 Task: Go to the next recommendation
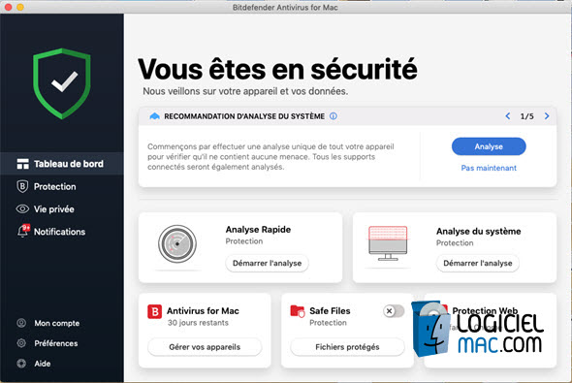pos(547,116)
